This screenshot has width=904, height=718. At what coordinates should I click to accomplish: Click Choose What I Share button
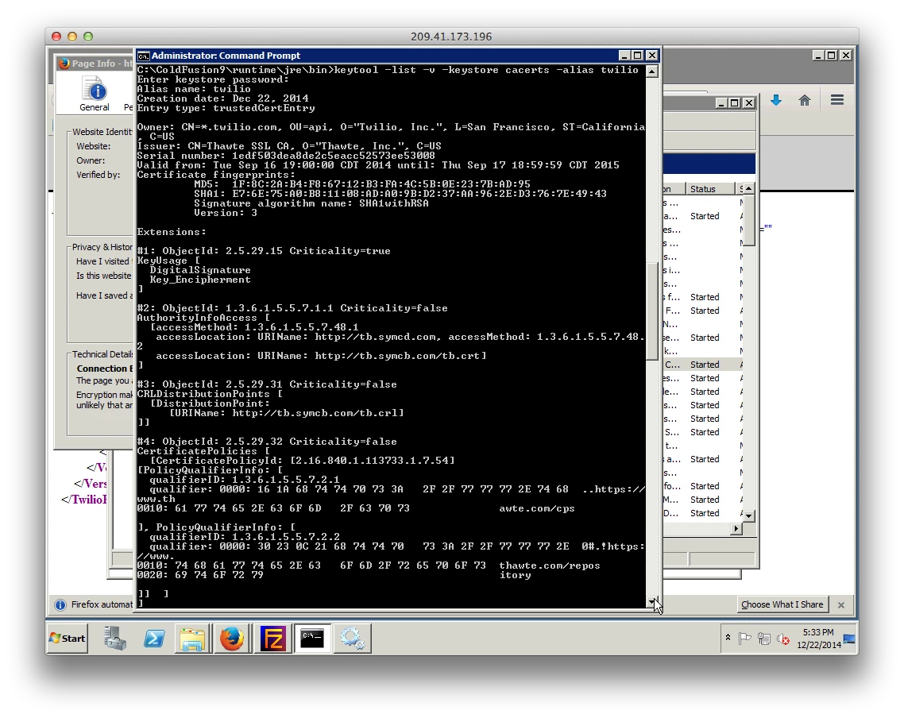coord(782,604)
